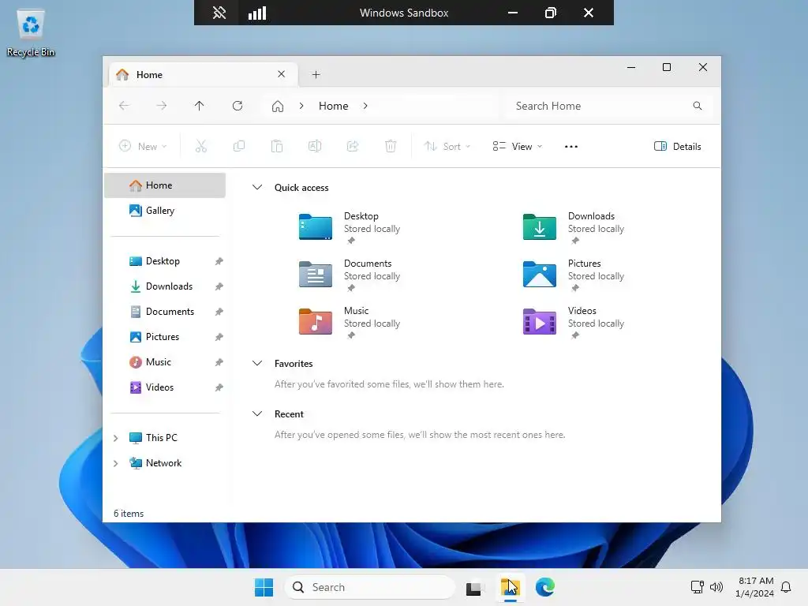
Task: Click the Refresh button in navigation bar
Action: (x=237, y=106)
